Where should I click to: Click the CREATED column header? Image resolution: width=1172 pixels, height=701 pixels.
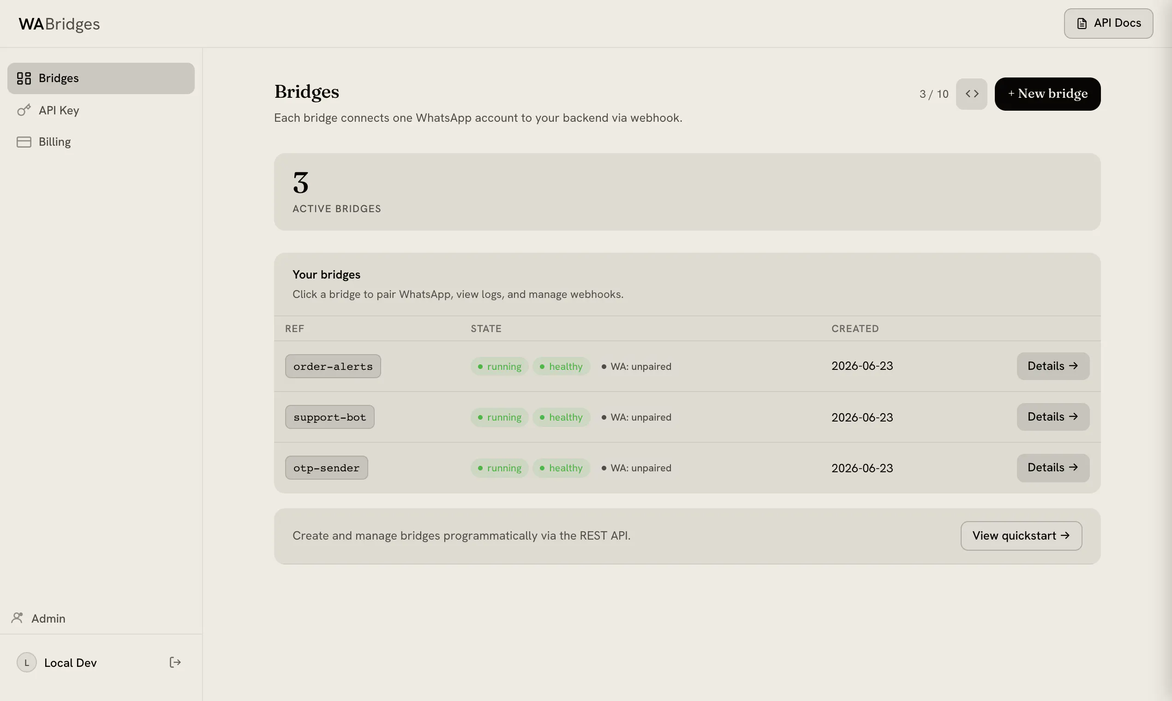coord(855,328)
